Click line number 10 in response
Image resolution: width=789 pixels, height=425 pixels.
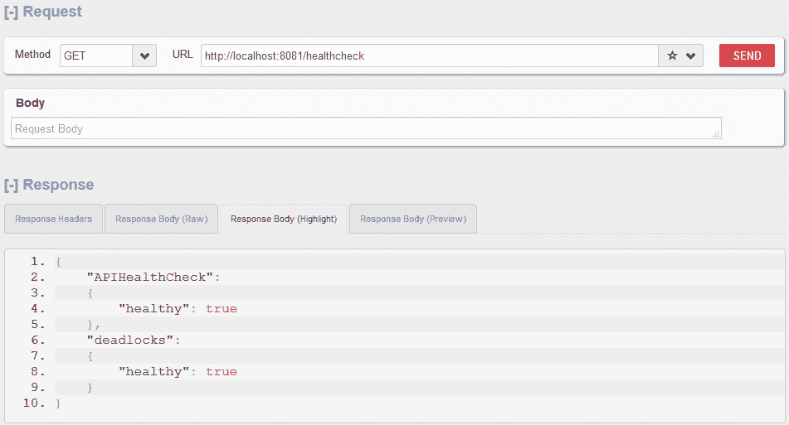click(x=34, y=403)
